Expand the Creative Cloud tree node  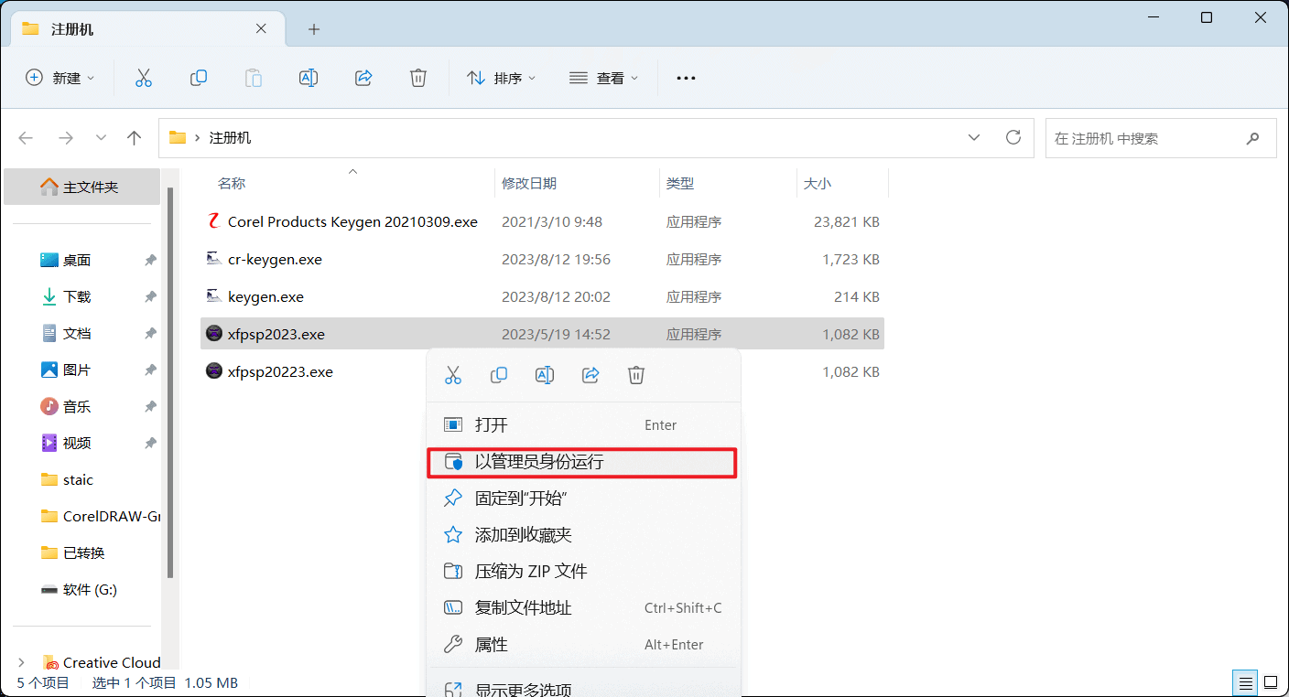tap(21, 662)
